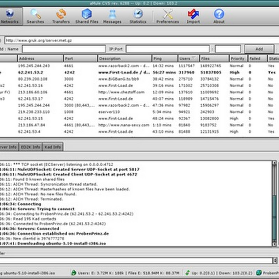Viewport: 279px width, 279px height.
Task: Open the Searches window
Action: (36, 16)
